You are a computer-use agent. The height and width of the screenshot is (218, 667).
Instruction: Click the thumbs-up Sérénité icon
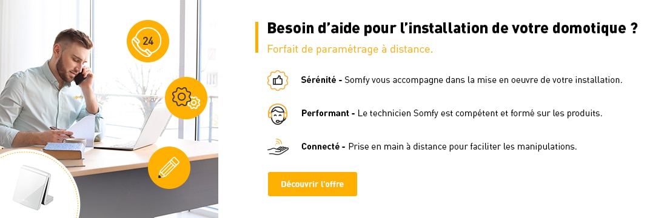278,81
